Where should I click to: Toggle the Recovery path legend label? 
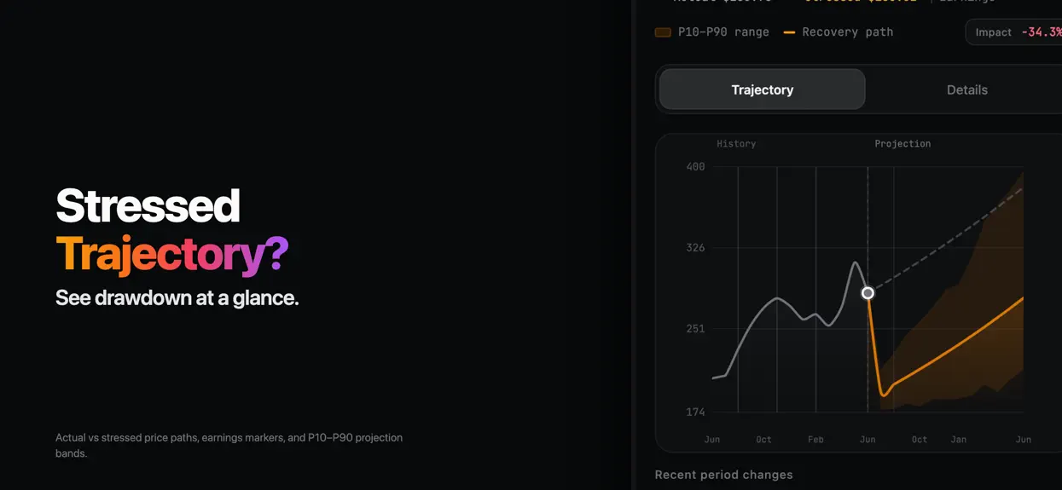847,32
